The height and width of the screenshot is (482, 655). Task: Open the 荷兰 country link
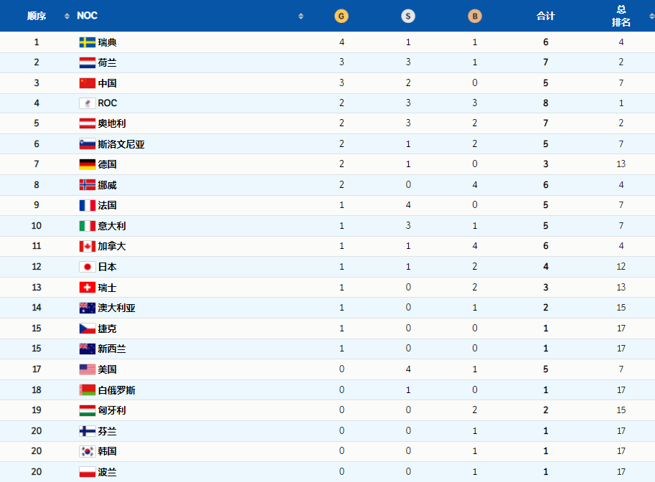tap(108, 62)
